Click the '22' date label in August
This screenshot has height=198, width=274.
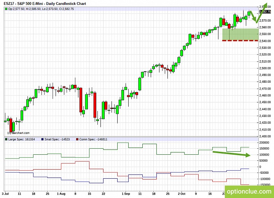coord(104,194)
